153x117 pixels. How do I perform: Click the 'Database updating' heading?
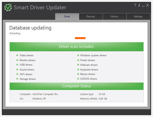pos(30,28)
